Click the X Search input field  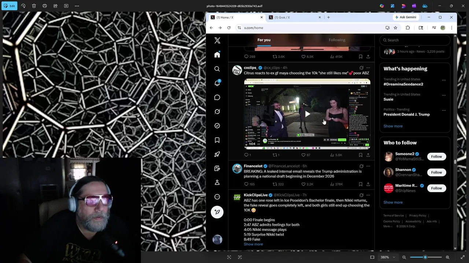click(415, 40)
